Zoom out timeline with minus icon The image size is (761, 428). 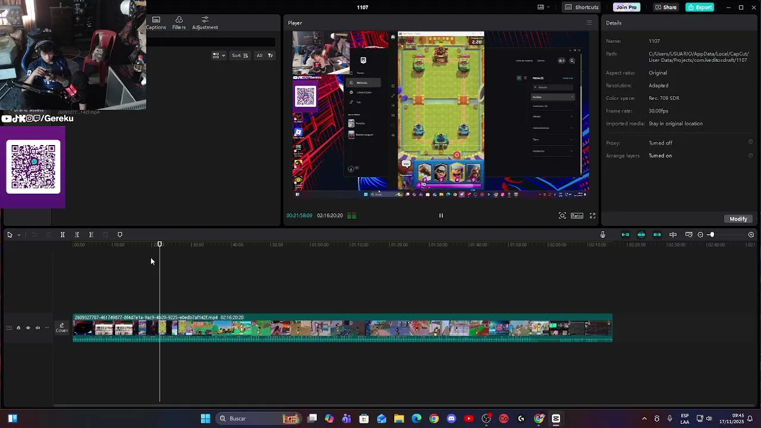pos(700,235)
